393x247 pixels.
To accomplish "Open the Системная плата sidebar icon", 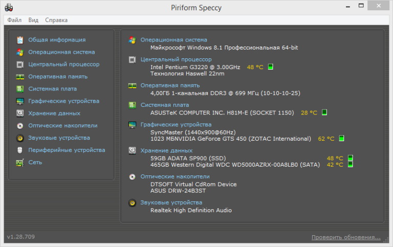I will point(20,89).
